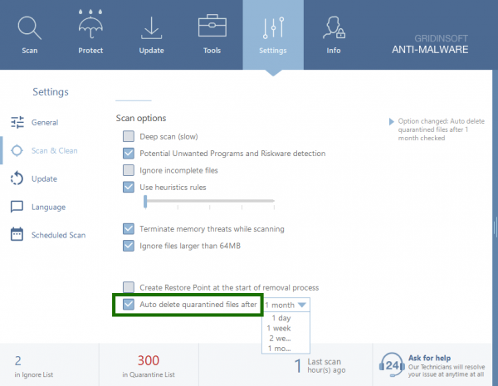Open the Info person-lock icon
This screenshot has height=386, width=498.
pos(334,27)
